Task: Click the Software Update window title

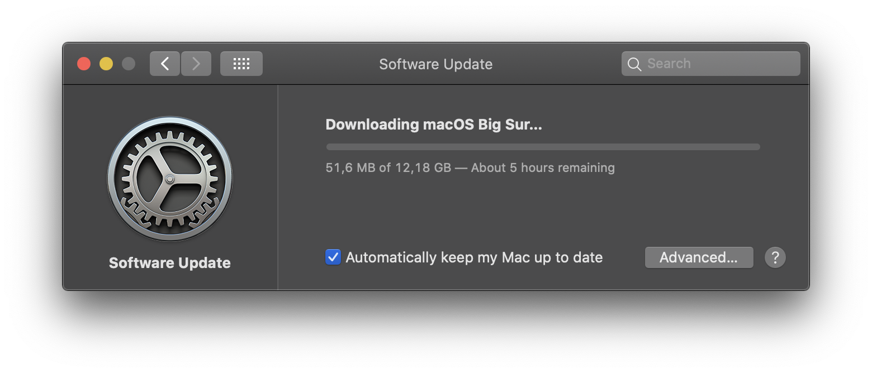Action: (436, 64)
